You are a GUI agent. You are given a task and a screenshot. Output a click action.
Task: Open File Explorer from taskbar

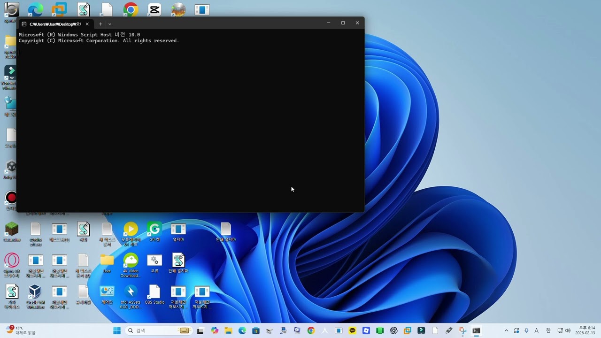point(228,330)
